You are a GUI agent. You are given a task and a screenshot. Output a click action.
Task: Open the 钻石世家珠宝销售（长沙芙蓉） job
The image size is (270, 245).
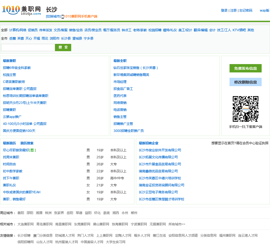click(x=136, y=68)
